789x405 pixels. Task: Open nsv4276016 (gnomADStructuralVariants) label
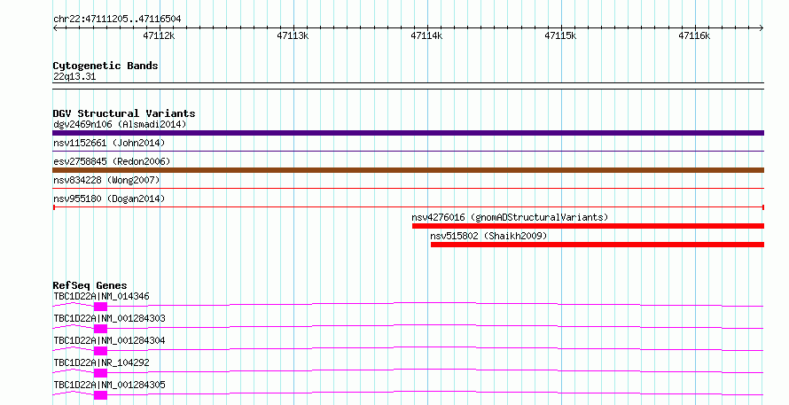510,217
